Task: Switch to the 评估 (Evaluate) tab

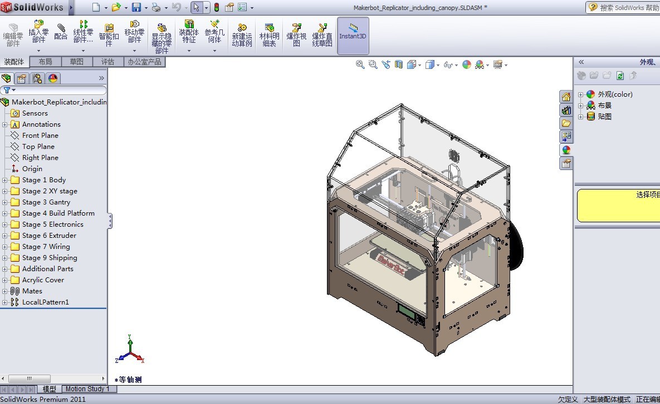Action: pyautogui.click(x=107, y=62)
